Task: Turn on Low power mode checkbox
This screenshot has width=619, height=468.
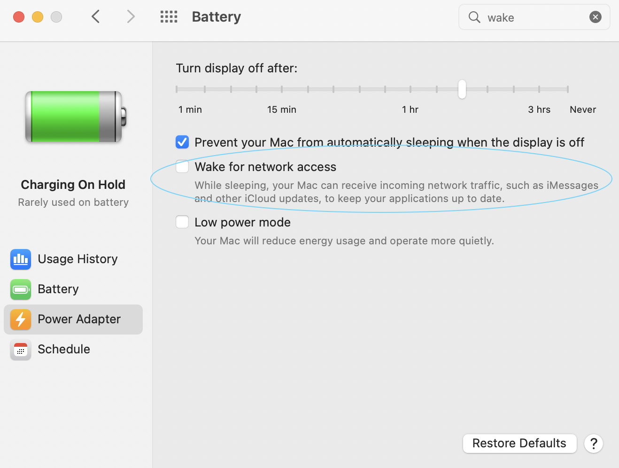Action: click(x=182, y=222)
